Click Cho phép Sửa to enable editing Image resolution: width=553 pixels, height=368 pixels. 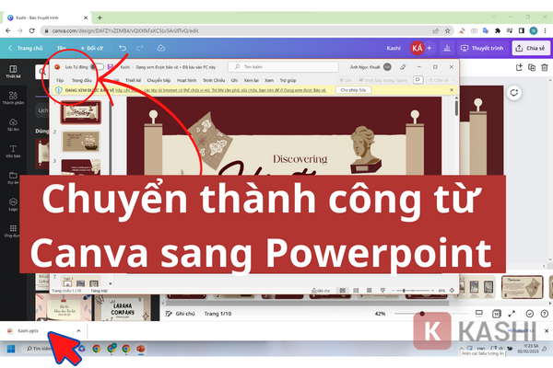pyautogui.click(x=353, y=90)
